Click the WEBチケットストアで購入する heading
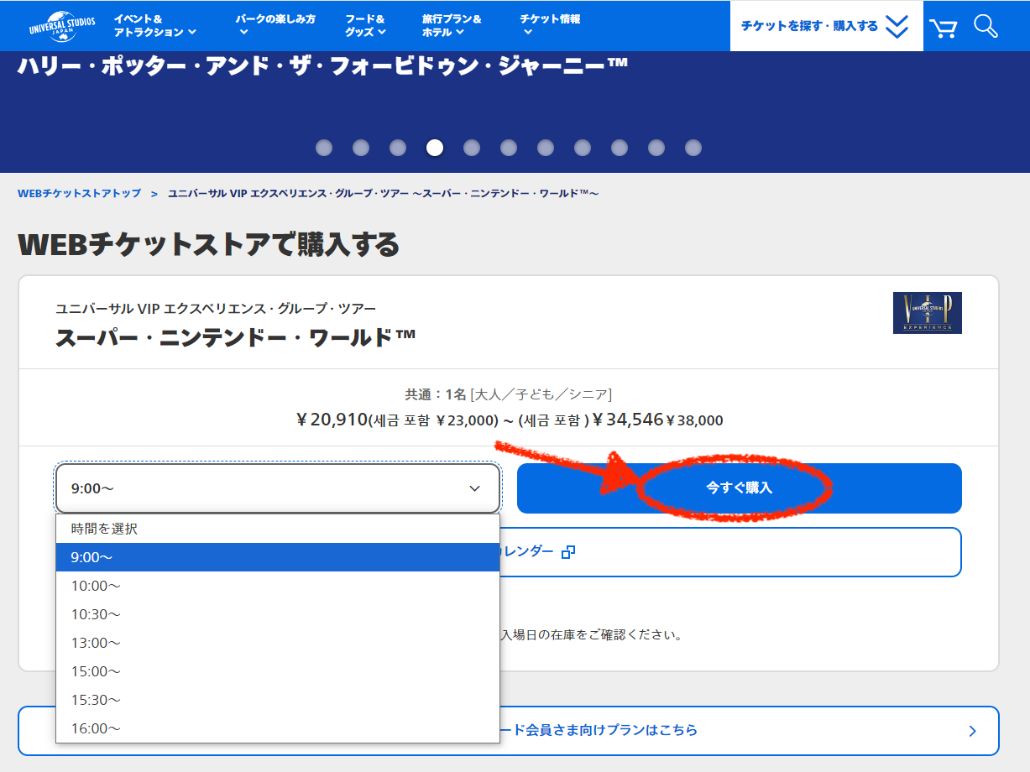1030x772 pixels. (208, 244)
